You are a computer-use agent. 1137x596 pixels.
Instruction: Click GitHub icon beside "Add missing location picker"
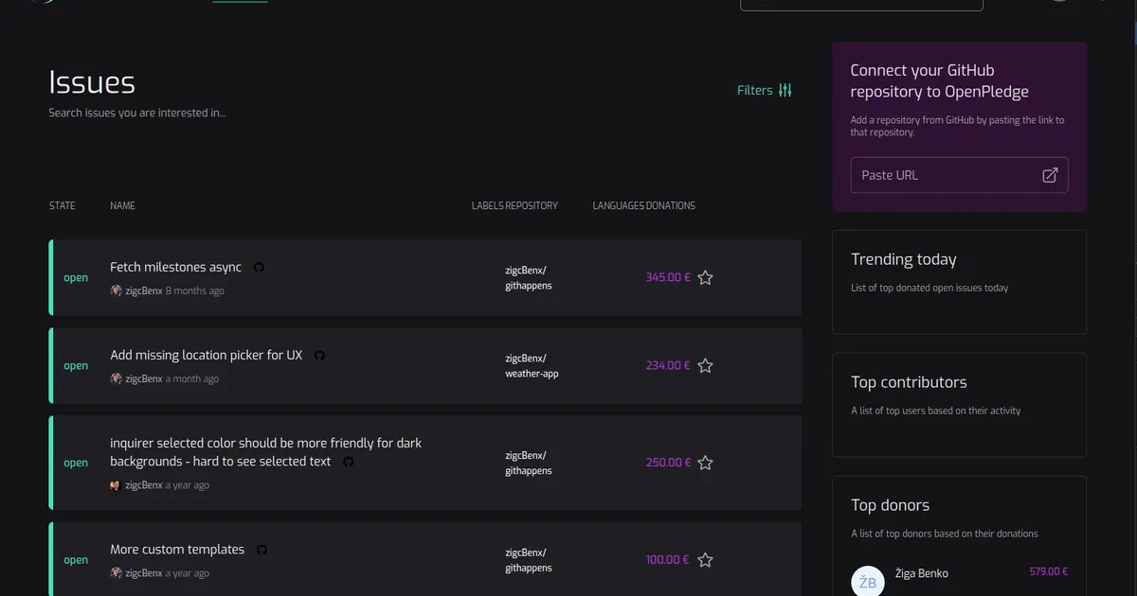click(319, 356)
